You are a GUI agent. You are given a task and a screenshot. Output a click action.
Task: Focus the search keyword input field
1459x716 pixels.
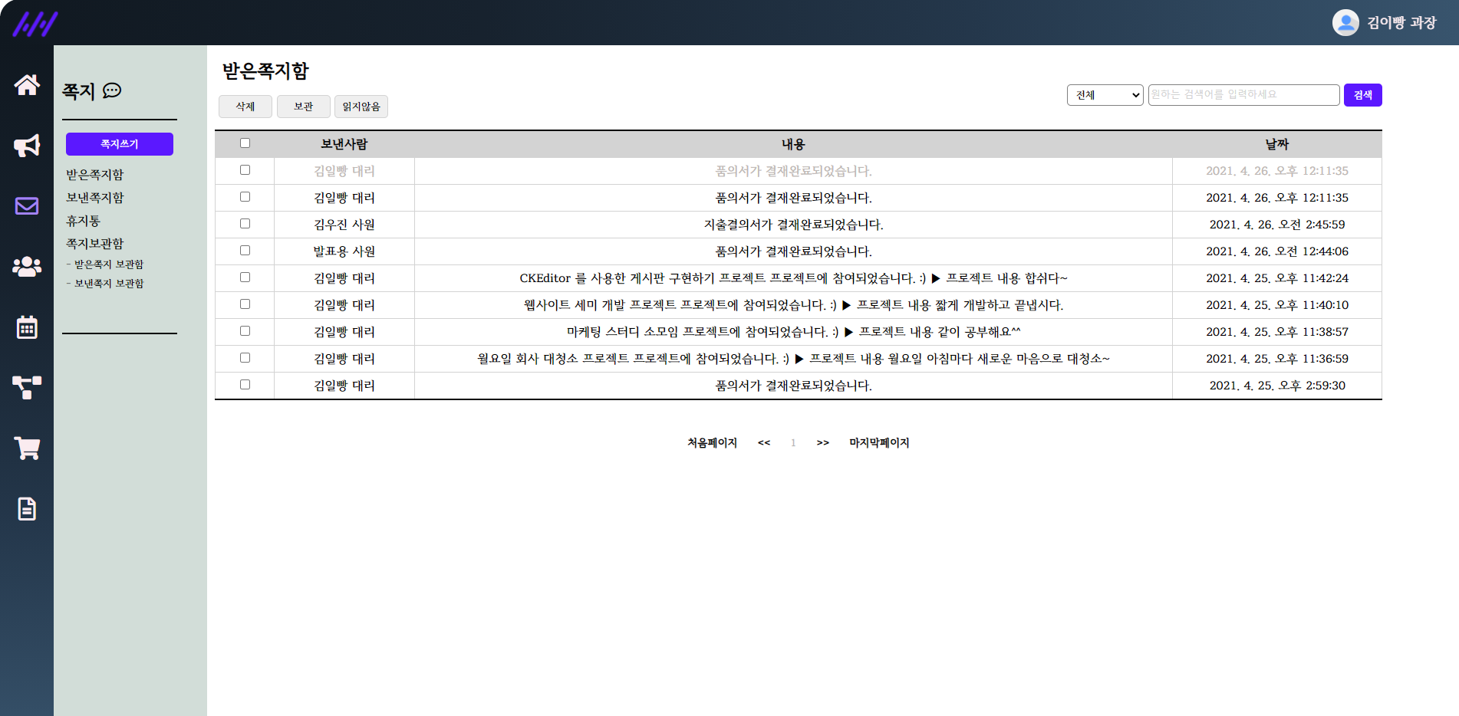(1243, 95)
